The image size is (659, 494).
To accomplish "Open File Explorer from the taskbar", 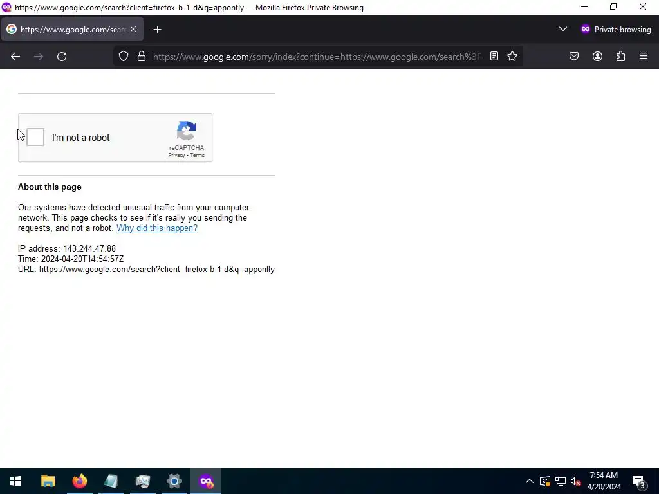I will pos(48,481).
